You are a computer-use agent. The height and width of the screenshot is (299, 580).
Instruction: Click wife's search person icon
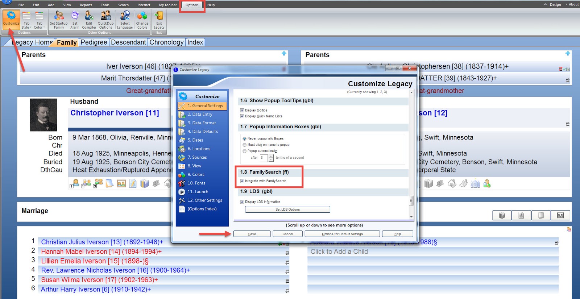pyautogui.click(x=487, y=184)
